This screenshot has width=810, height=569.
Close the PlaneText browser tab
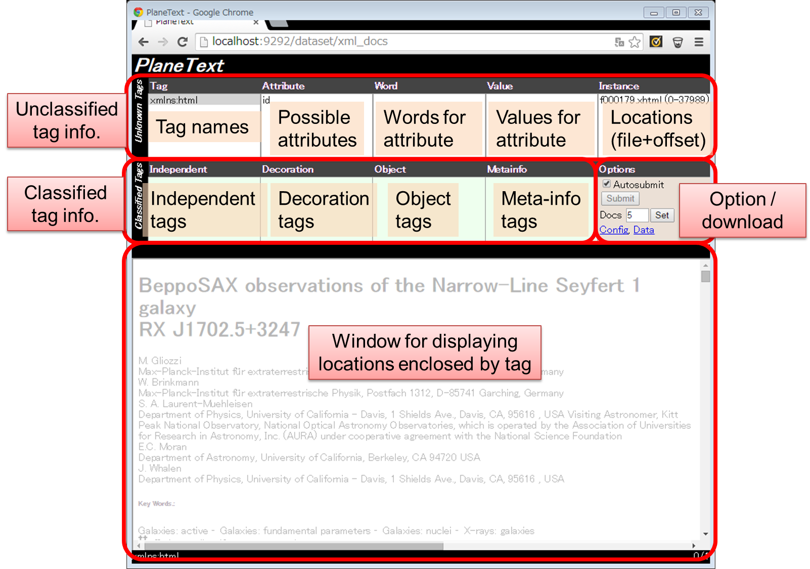(256, 22)
